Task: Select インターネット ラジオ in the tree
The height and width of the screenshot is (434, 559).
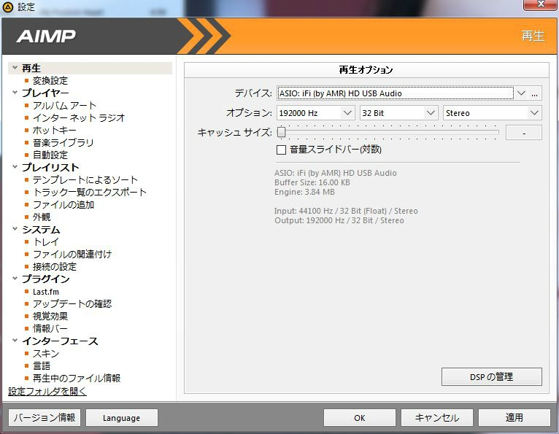Action: pos(79,117)
